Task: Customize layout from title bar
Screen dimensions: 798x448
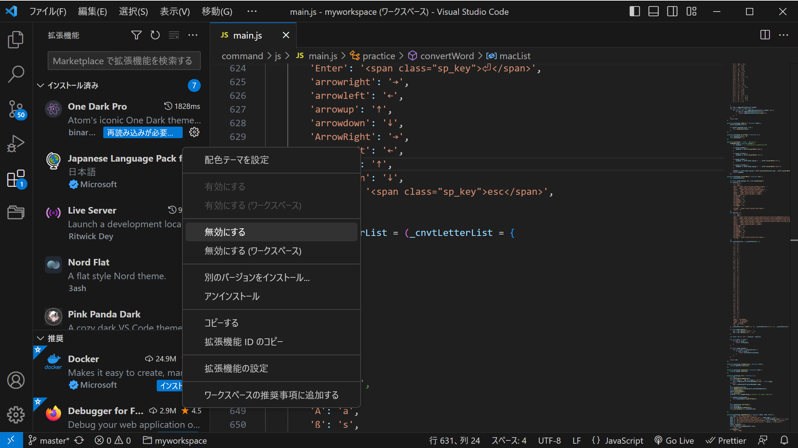Action: point(691,12)
